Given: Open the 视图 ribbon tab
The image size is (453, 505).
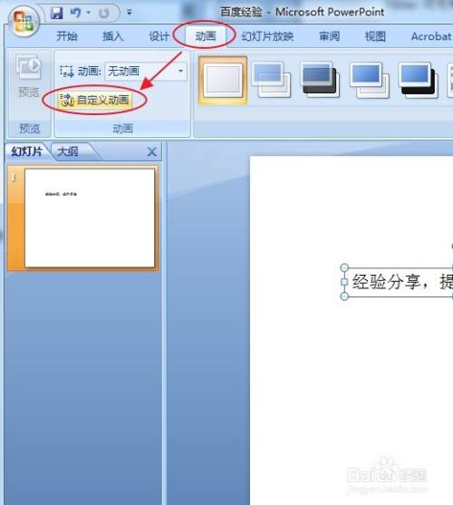Looking at the screenshot, I should click(375, 36).
